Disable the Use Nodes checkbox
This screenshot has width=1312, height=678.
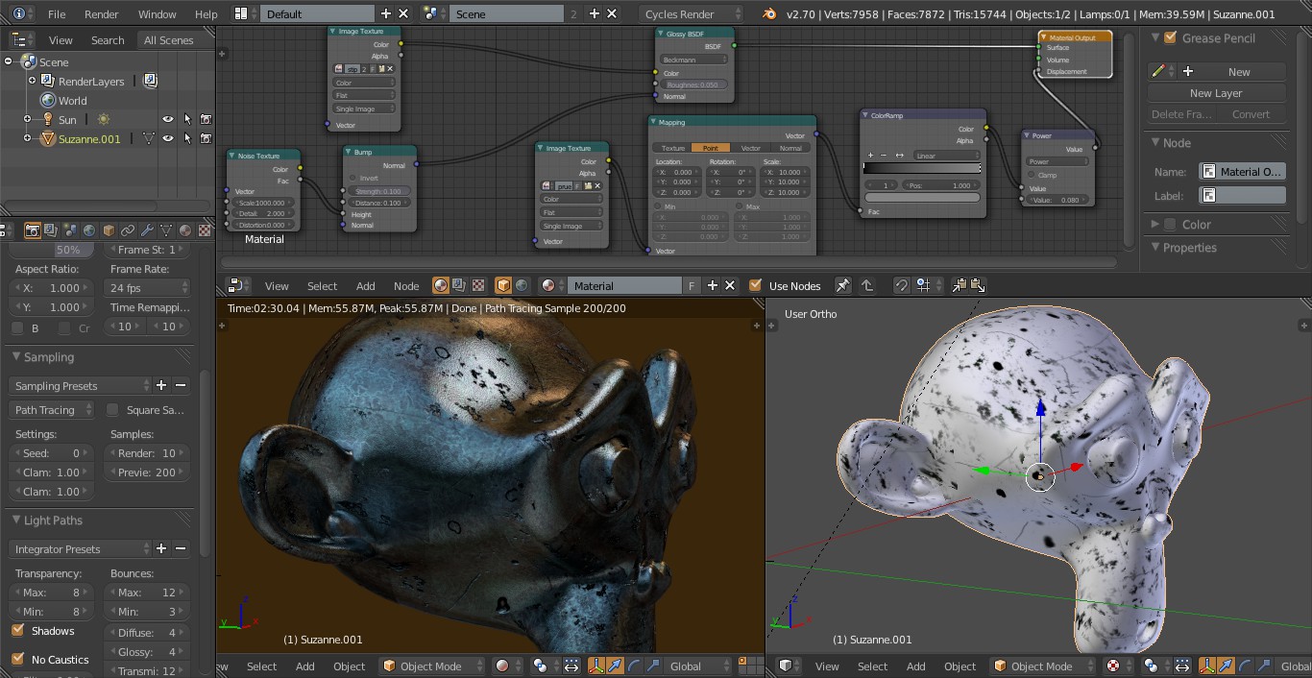pos(755,285)
